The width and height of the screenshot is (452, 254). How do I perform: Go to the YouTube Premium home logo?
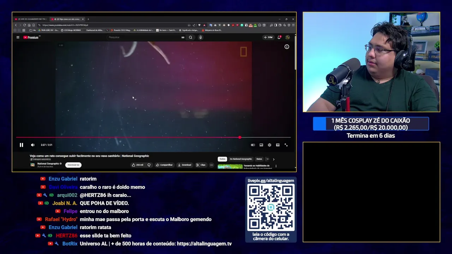point(31,37)
